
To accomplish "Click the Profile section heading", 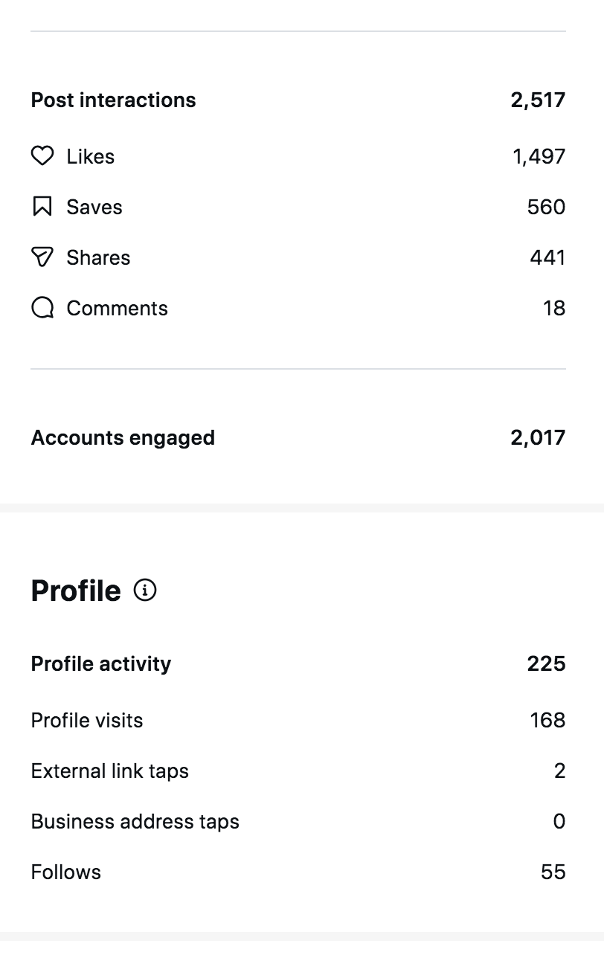I will coord(76,591).
